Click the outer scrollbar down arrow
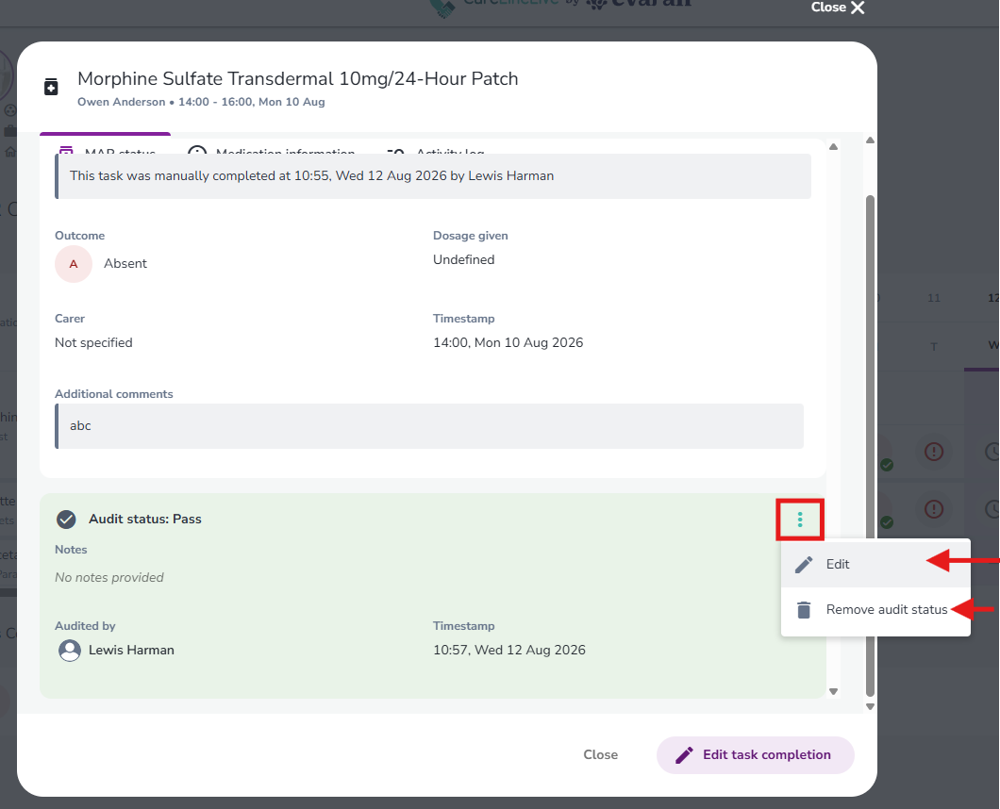The image size is (1000, 809). [870, 706]
